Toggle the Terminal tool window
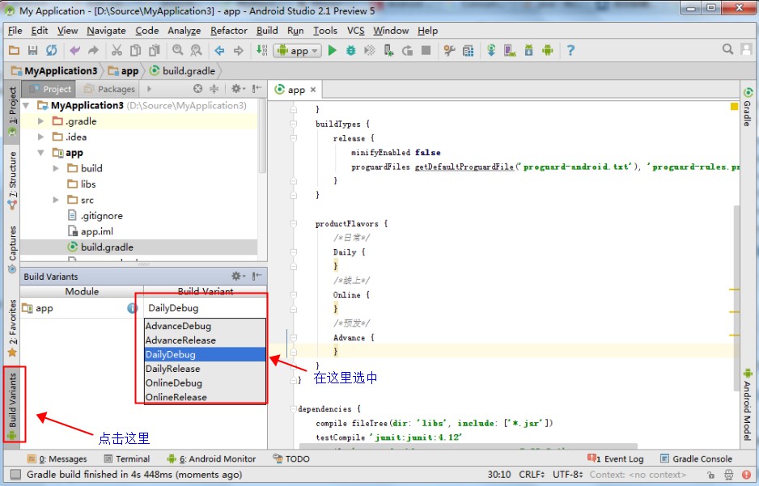The image size is (759, 486). 127,459
